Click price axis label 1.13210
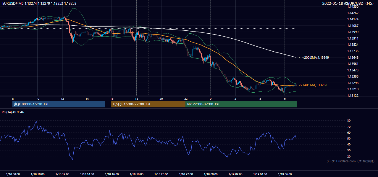The width and height of the screenshot is (378, 177). click(353, 89)
